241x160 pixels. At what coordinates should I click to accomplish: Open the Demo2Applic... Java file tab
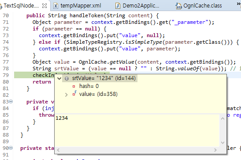click(x=137, y=6)
